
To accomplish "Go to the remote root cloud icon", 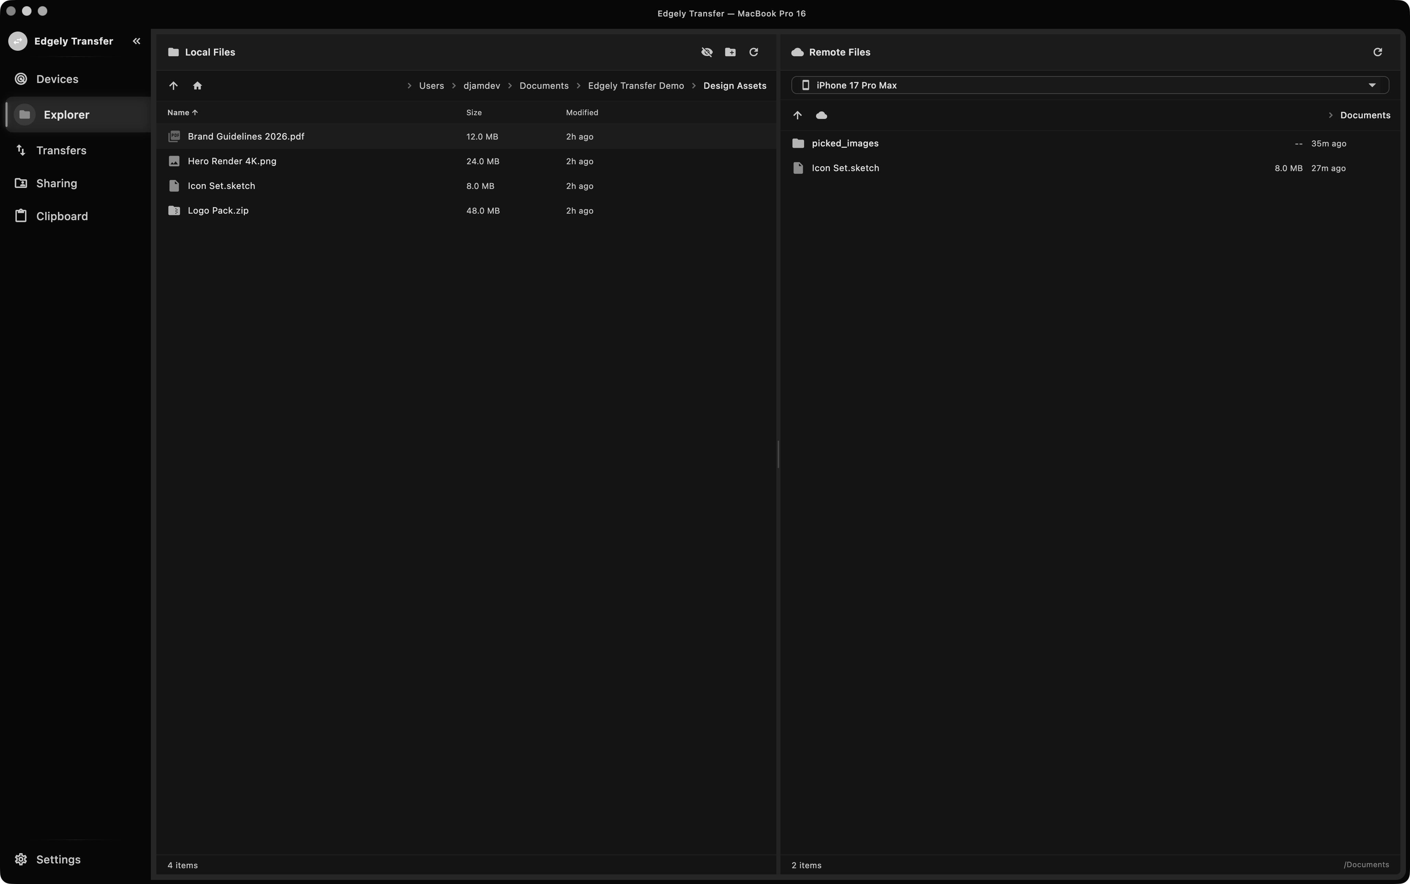I will tap(821, 115).
